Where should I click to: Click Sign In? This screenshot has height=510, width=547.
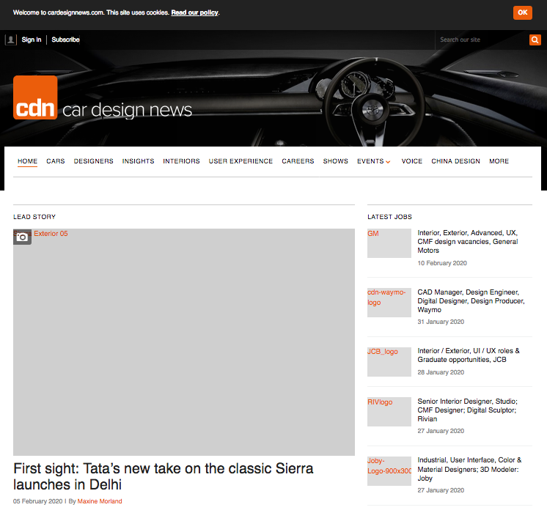pos(32,40)
